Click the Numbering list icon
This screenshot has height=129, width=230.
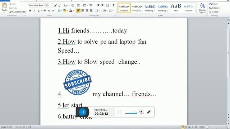(85, 5)
